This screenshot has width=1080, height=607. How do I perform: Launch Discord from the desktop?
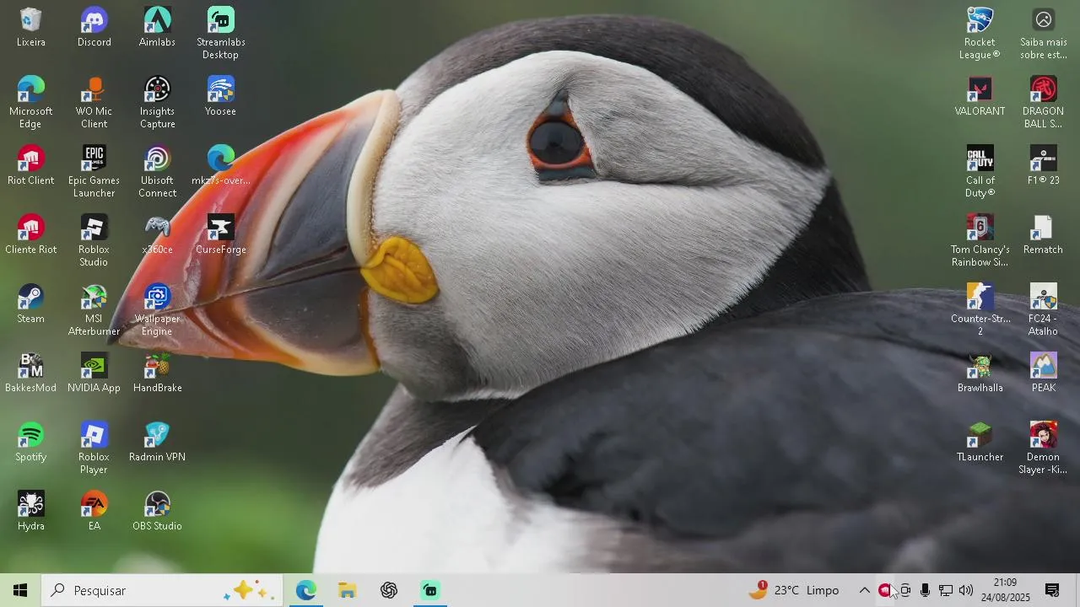(x=94, y=27)
